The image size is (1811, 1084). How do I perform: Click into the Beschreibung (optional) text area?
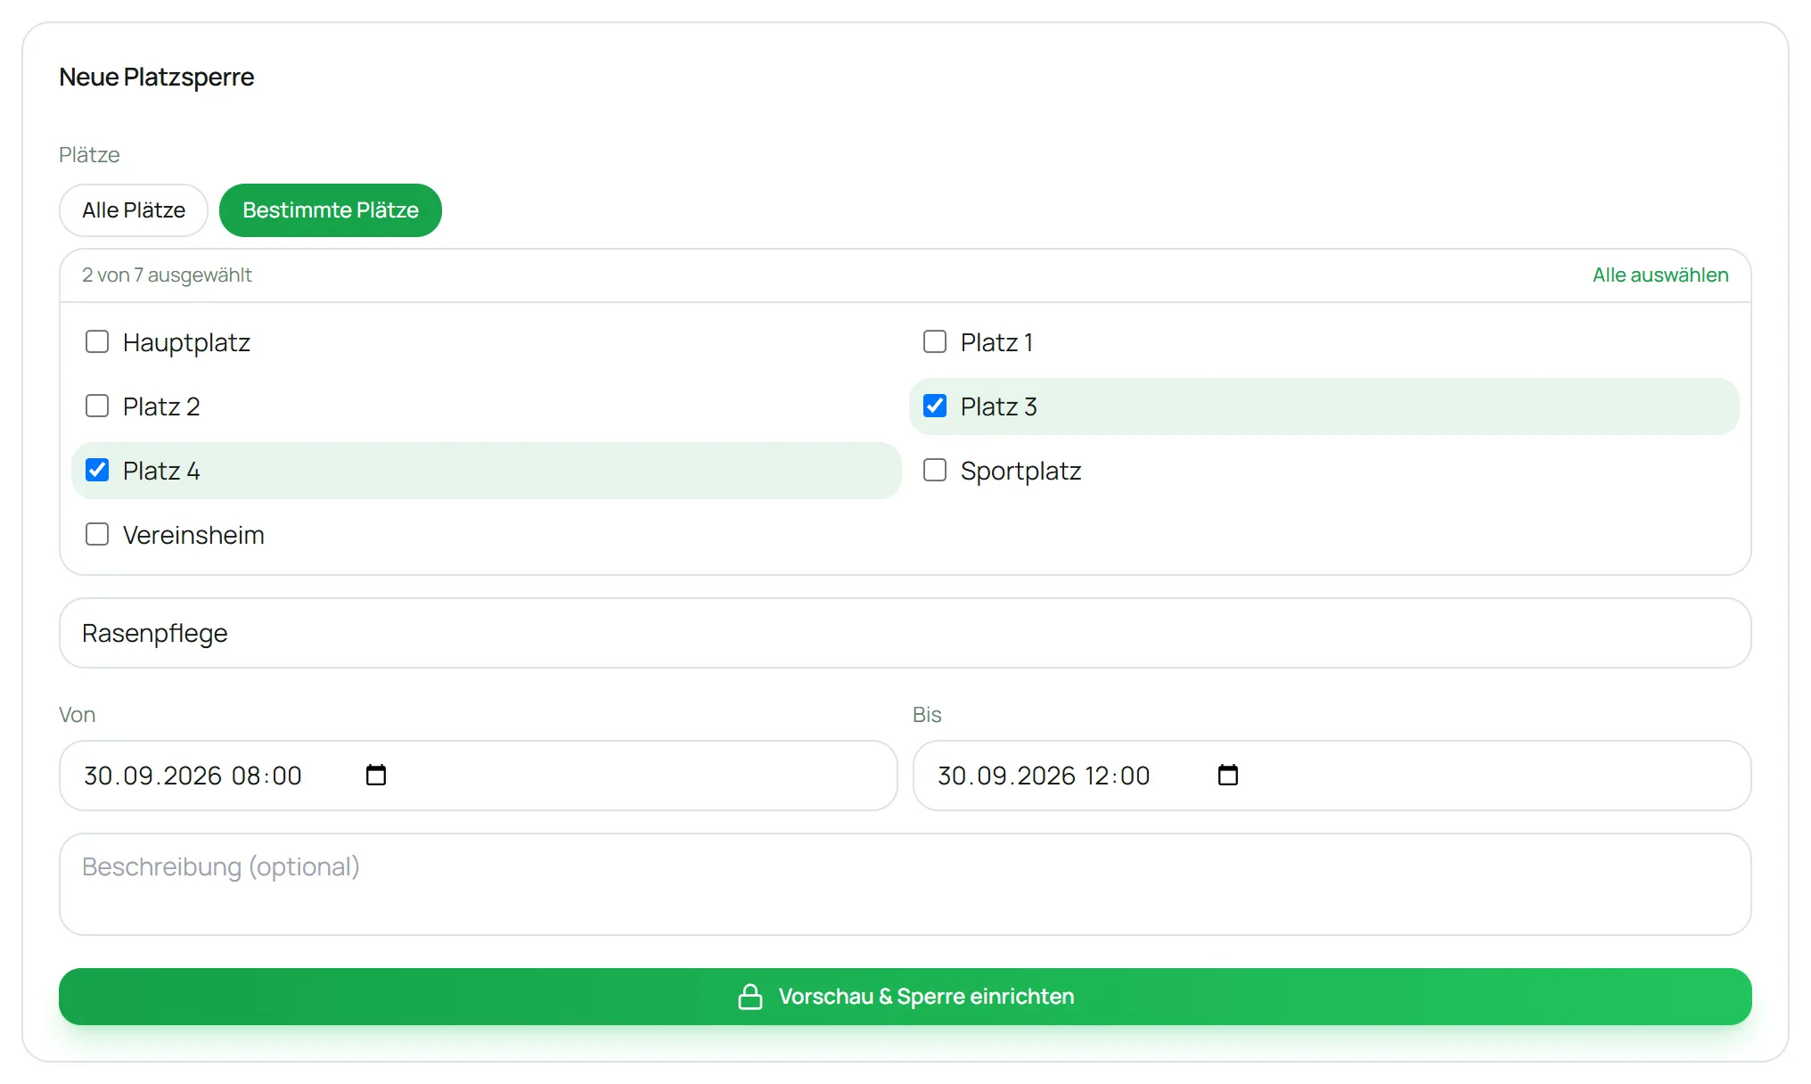(x=905, y=884)
